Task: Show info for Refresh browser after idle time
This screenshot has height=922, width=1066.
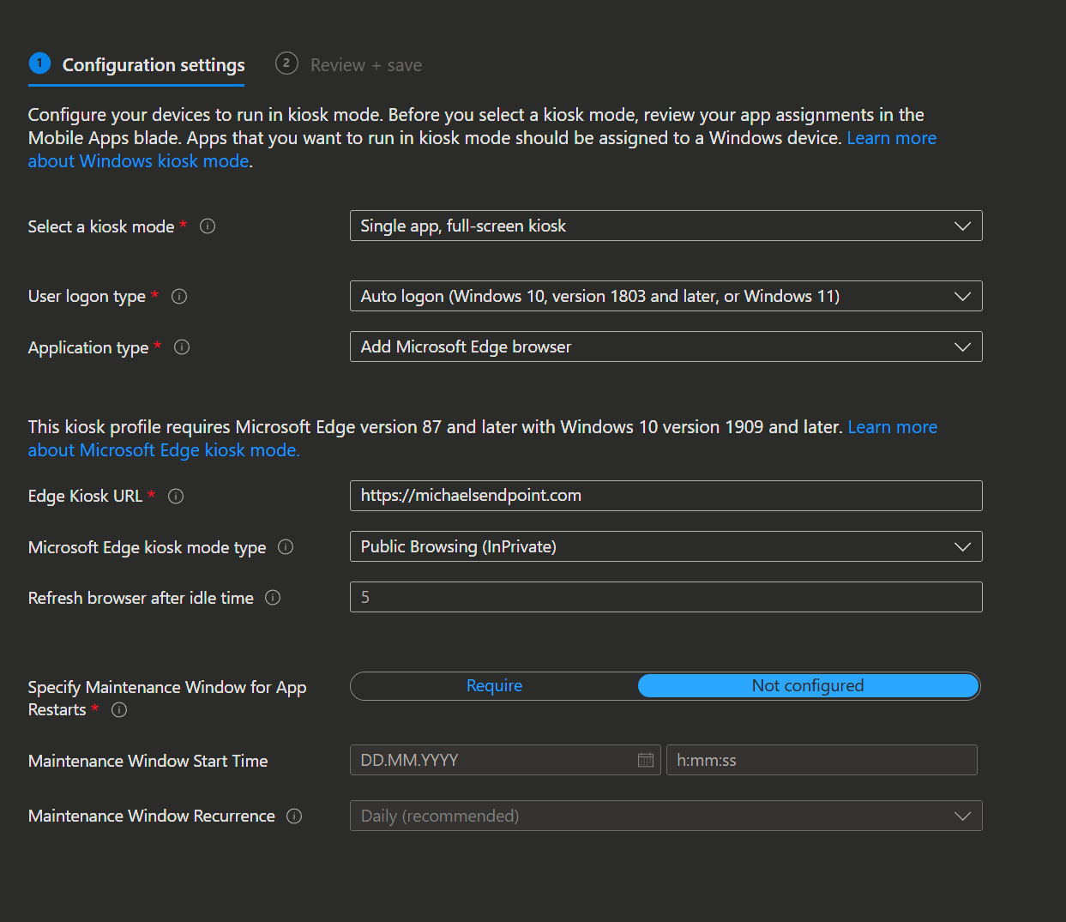Action: click(272, 597)
